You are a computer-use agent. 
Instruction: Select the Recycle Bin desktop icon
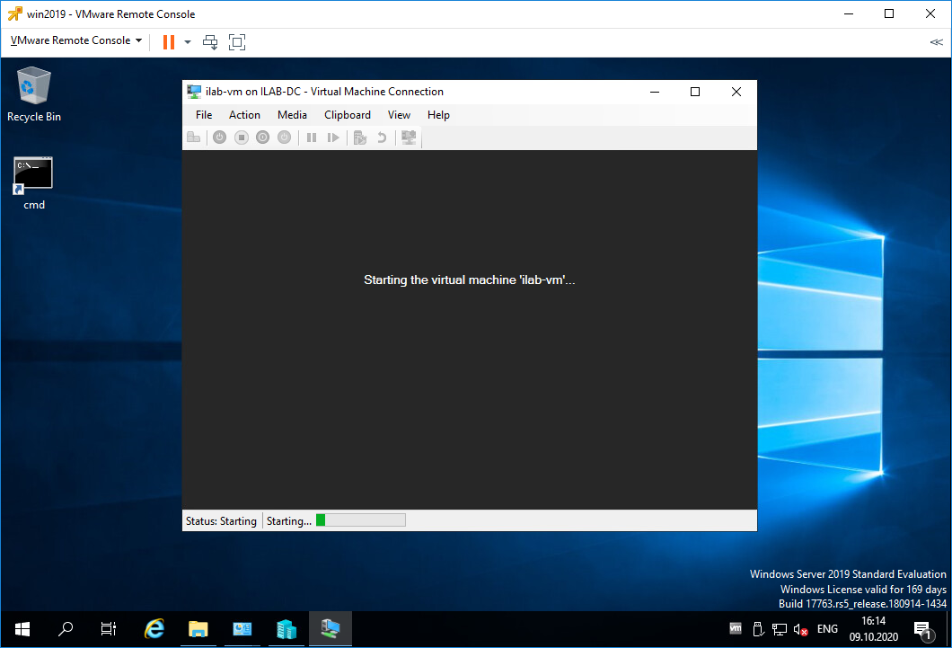point(34,94)
